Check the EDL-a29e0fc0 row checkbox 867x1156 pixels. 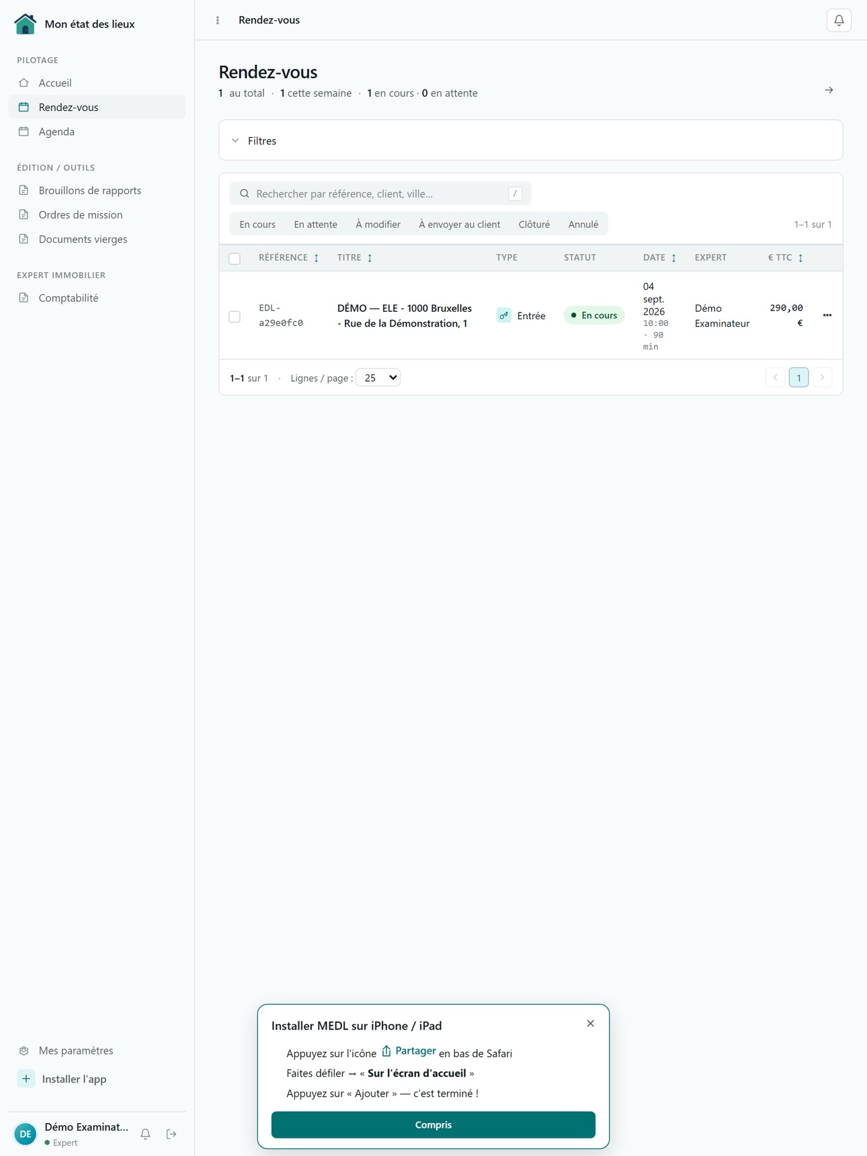235,317
